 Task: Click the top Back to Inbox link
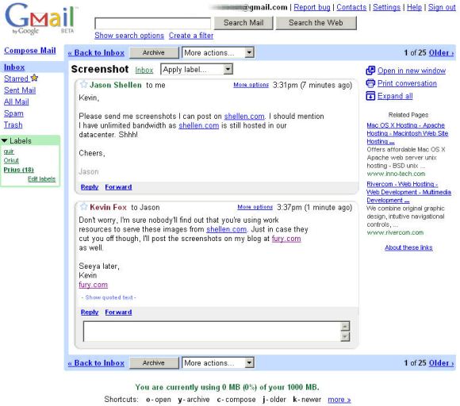point(96,53)
